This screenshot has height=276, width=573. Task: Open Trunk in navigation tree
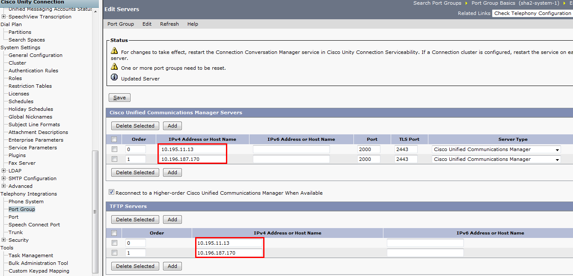coord(15,232)
